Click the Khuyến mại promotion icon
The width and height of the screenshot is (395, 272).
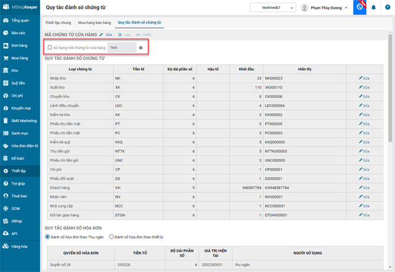coord(6,108)
